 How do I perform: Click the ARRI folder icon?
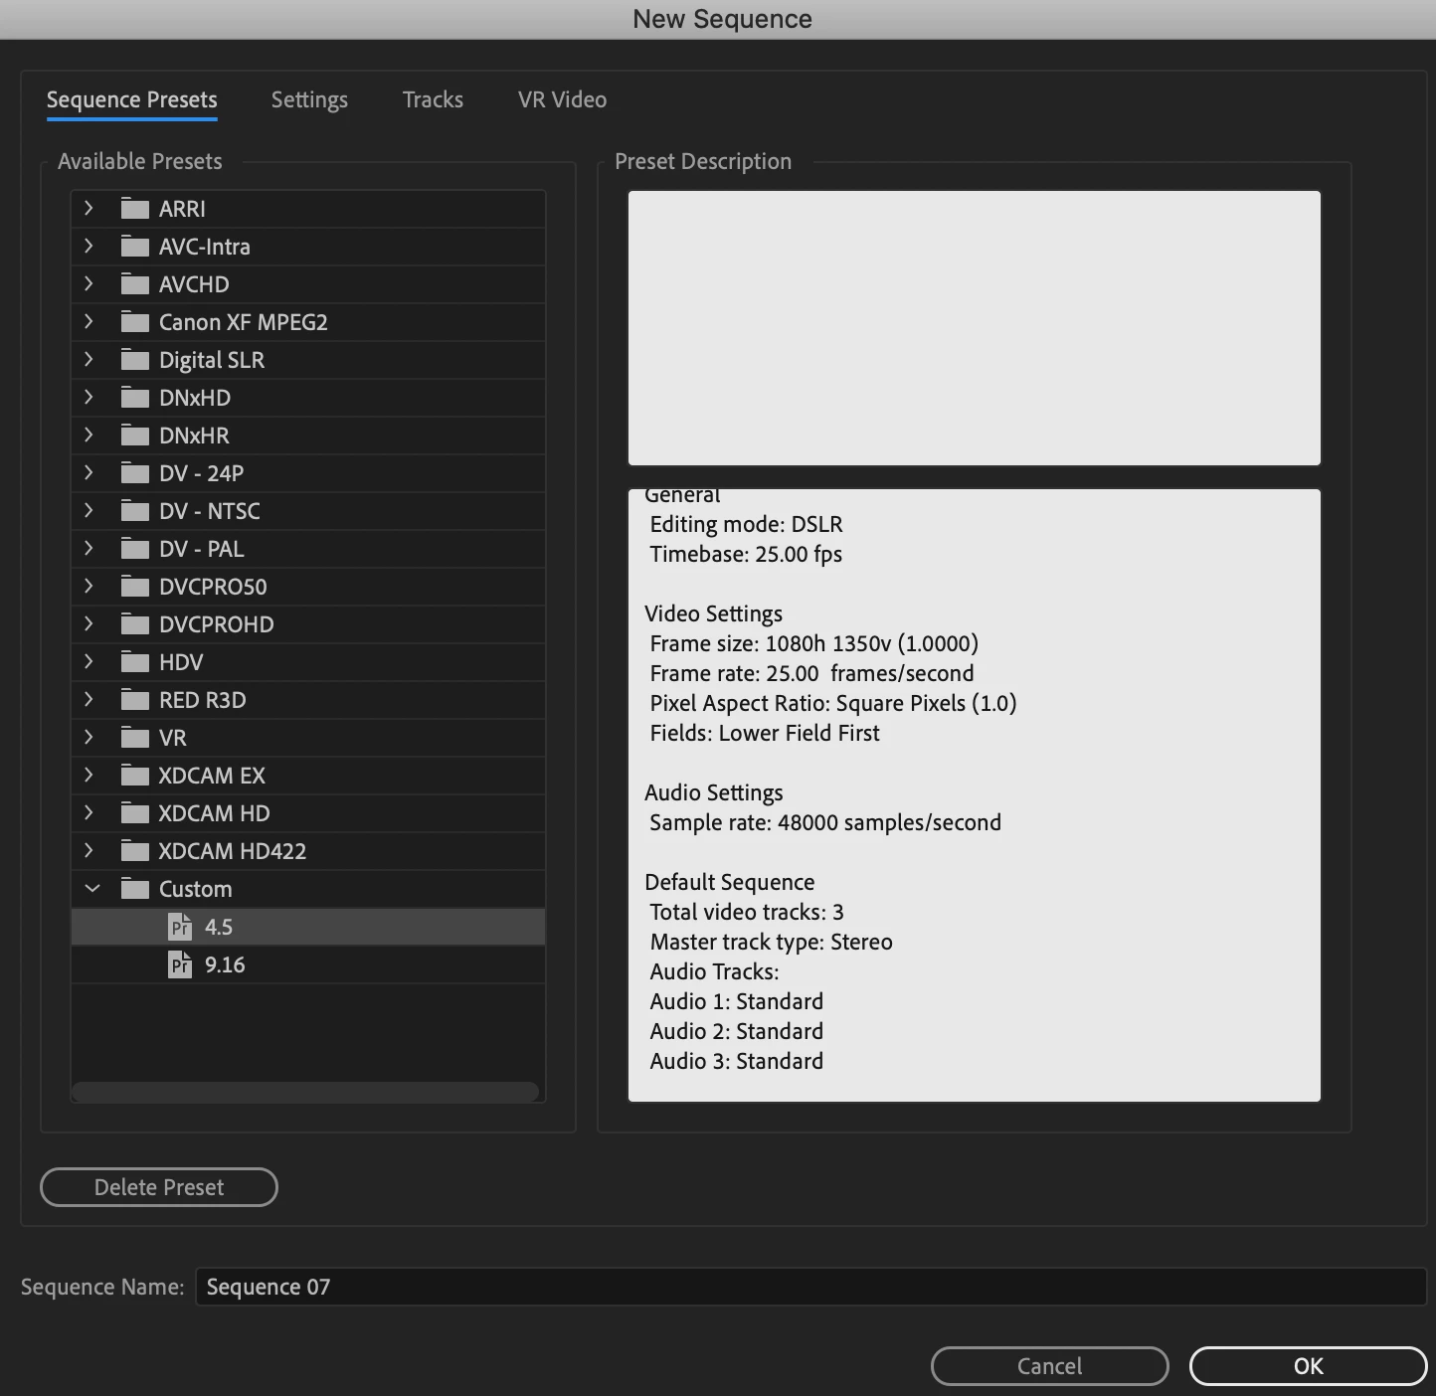(x=134, y=209)
